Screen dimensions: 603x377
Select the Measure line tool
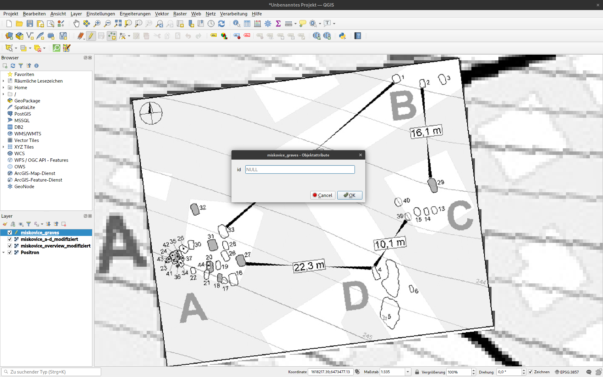[x=289, y=24]
